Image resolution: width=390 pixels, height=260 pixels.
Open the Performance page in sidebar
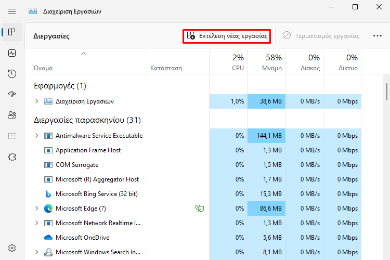coord(12,53)
